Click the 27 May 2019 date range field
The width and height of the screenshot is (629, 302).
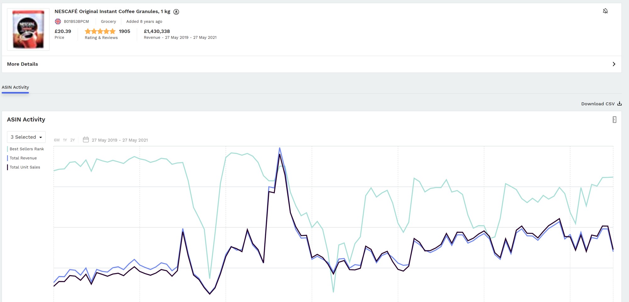click(120, 140)
